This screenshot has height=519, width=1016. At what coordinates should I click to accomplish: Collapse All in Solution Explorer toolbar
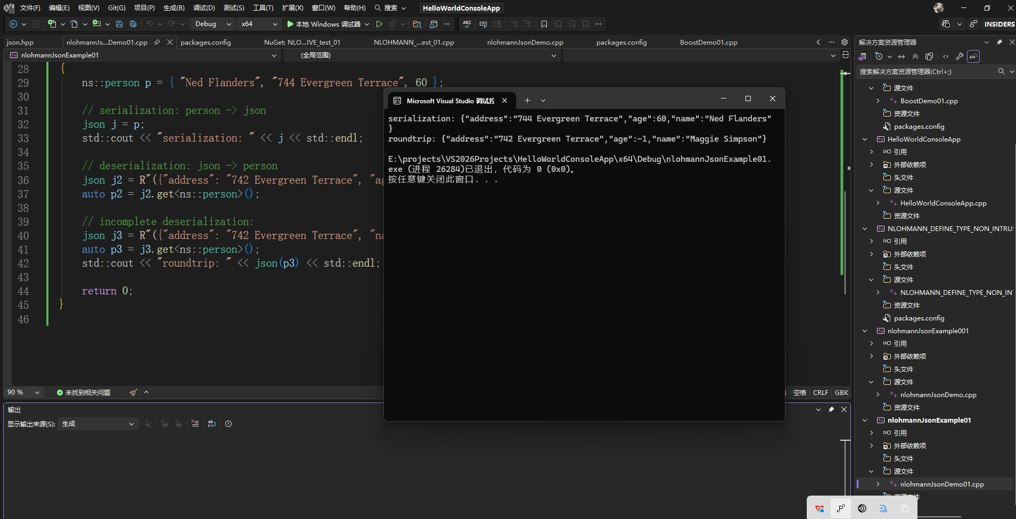915,56
